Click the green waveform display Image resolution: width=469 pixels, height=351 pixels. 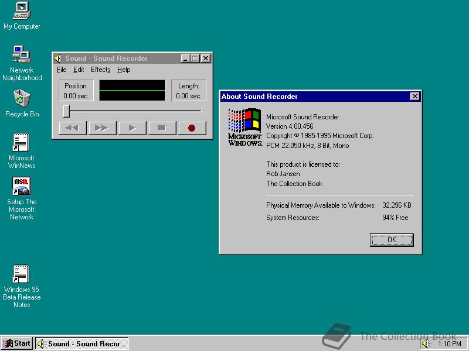pos(132,90)
